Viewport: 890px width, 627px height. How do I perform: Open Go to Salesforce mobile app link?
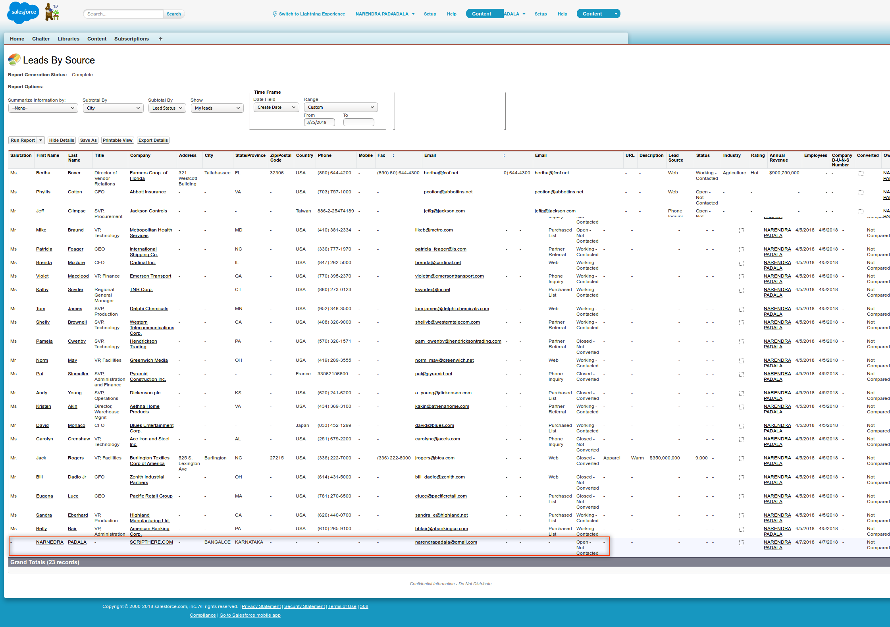click(x=250, y=615)
